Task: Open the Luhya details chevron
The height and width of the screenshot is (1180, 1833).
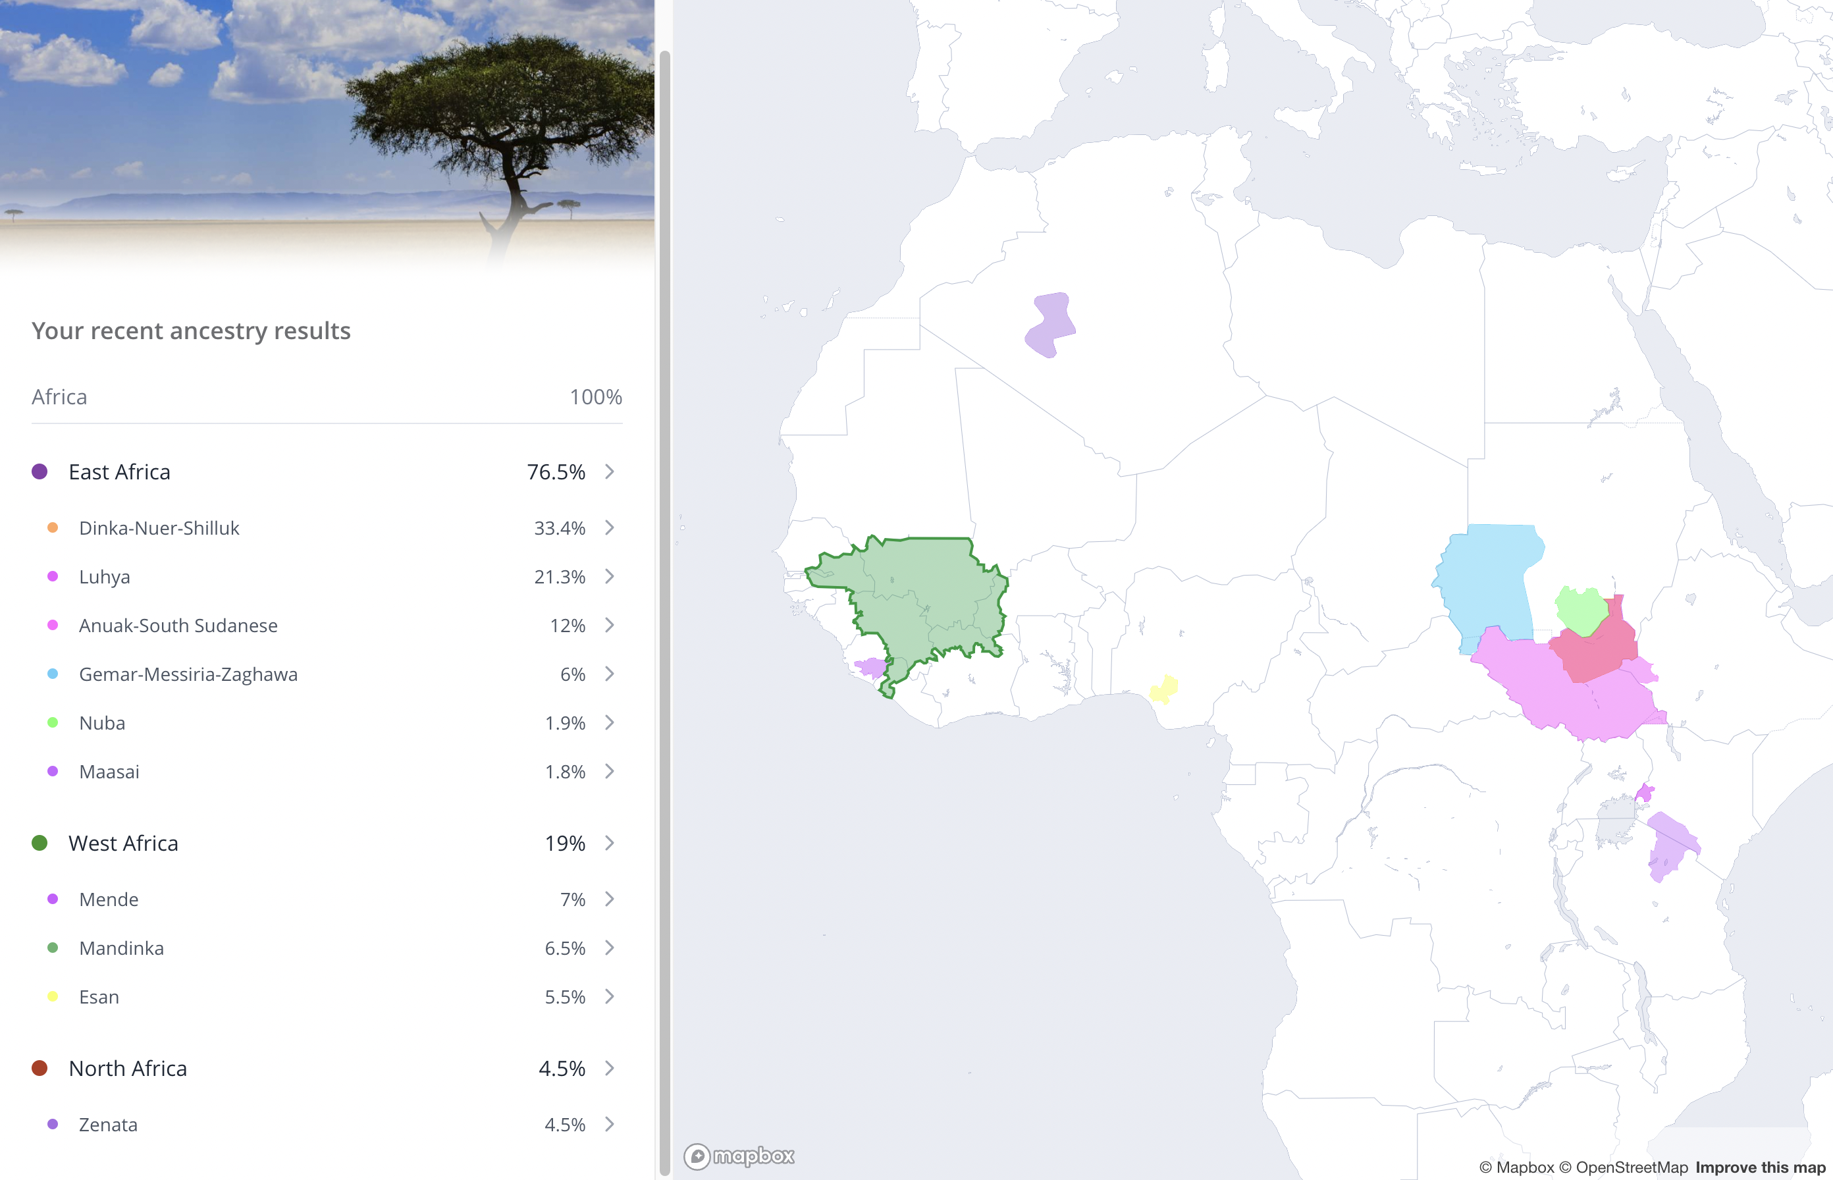Action: coord(610,576)
